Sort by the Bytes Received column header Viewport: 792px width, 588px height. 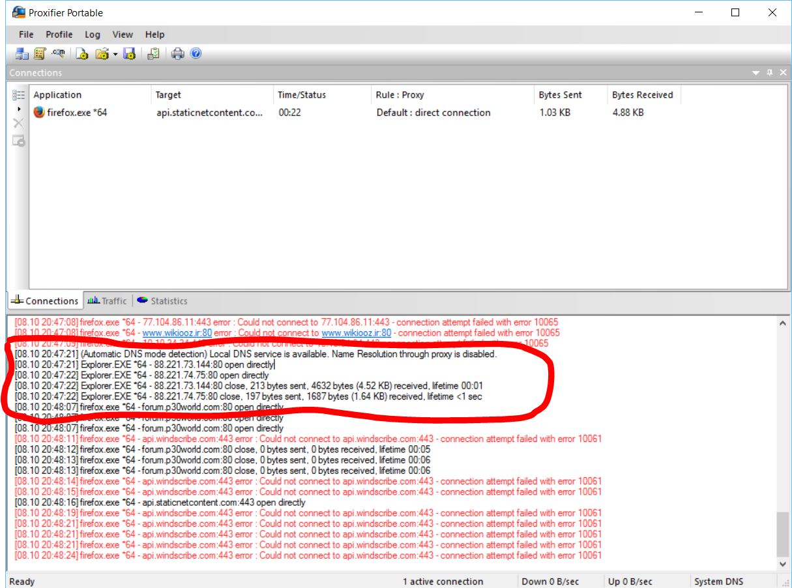pyautogui.click(x=643, y=95)
